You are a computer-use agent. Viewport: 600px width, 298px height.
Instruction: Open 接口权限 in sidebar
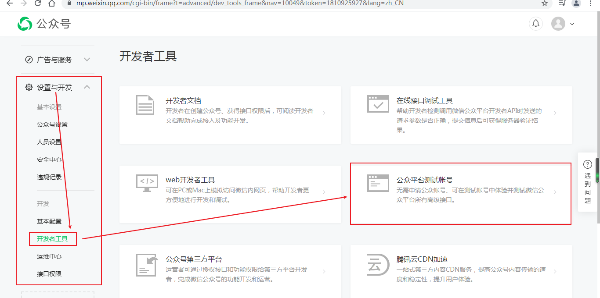[x=49, y=274]
